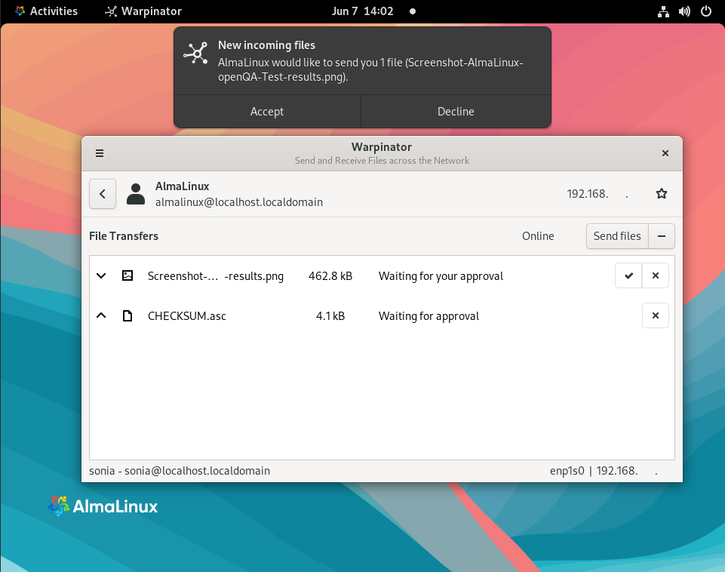Expand the Screenshot results.png transfer row

101,276
